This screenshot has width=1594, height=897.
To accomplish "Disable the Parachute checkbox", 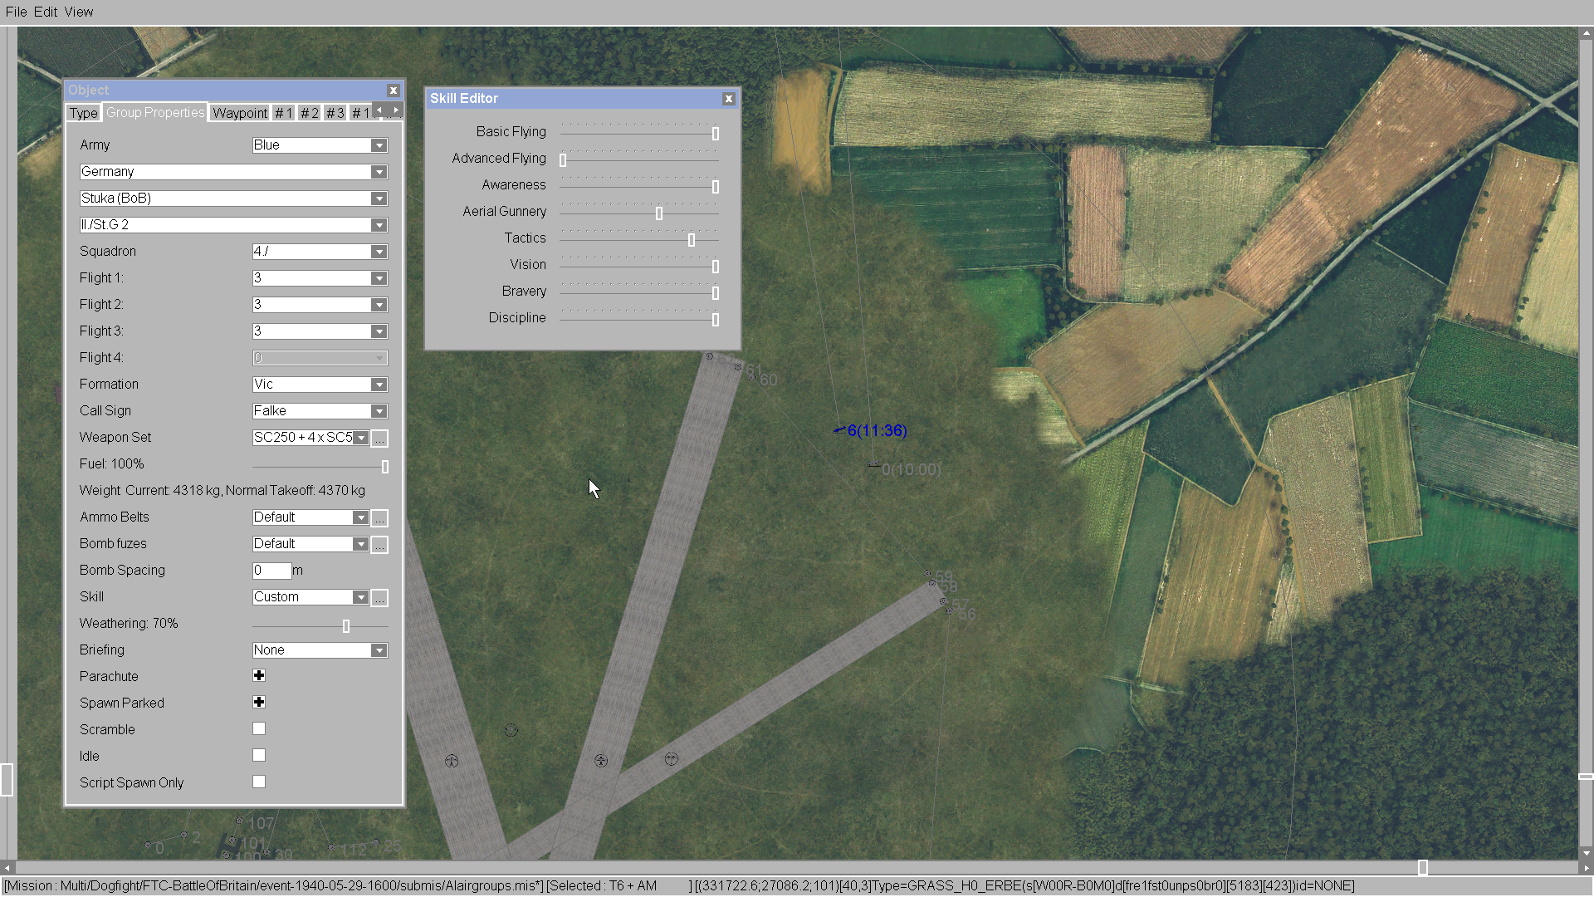I will [x=259, y=676].
